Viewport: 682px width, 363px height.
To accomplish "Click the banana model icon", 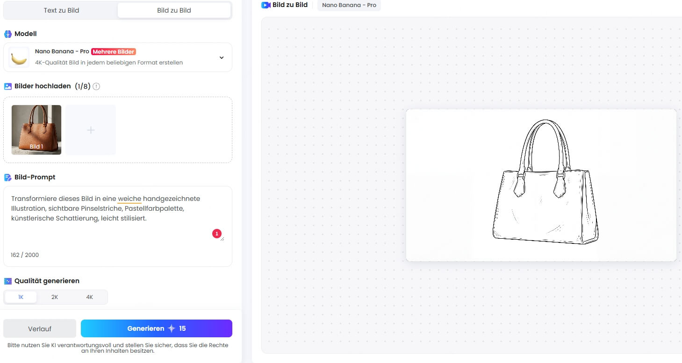I will tap(19, 57).
